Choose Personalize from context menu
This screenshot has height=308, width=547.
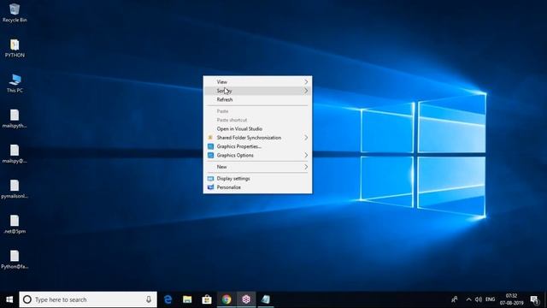pyautogui.click(x=258, y=187)
